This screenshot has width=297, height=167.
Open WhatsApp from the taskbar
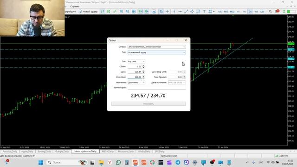(x=118, y=162)
